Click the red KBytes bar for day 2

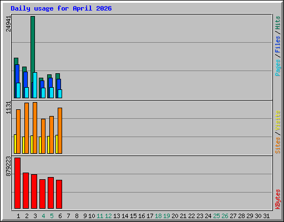click(x=26, y=190)
